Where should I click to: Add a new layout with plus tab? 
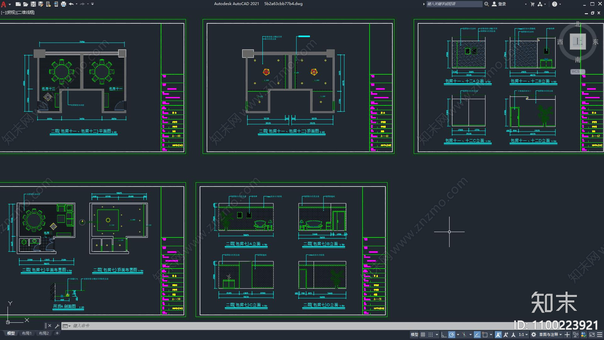pyautogui.click(x=57, y=333)
